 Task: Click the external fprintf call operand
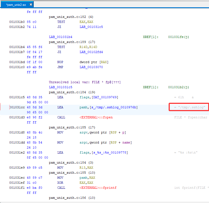point(98,188)
